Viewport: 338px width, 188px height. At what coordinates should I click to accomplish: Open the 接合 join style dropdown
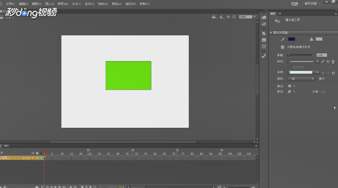tap(291, 92)
